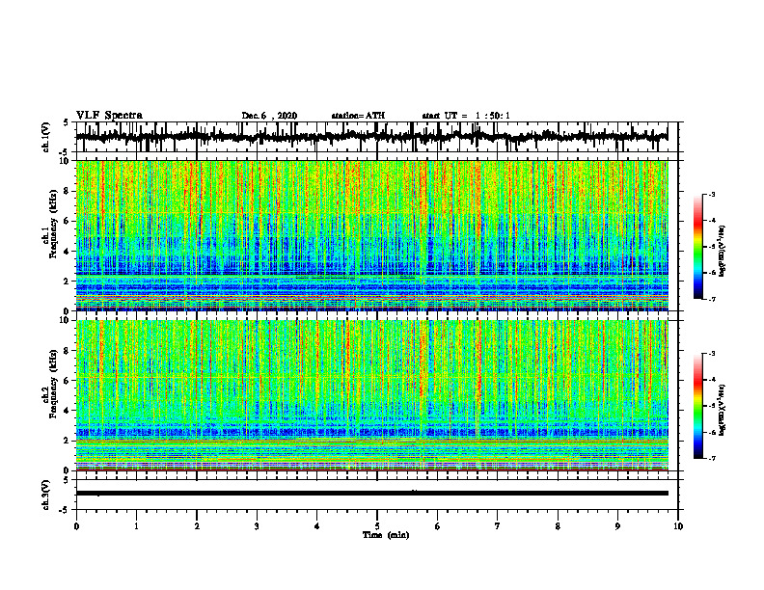764x590 pixels.
Task: Click the ch.2 spectrogram plot area
Action: [372, 395]
